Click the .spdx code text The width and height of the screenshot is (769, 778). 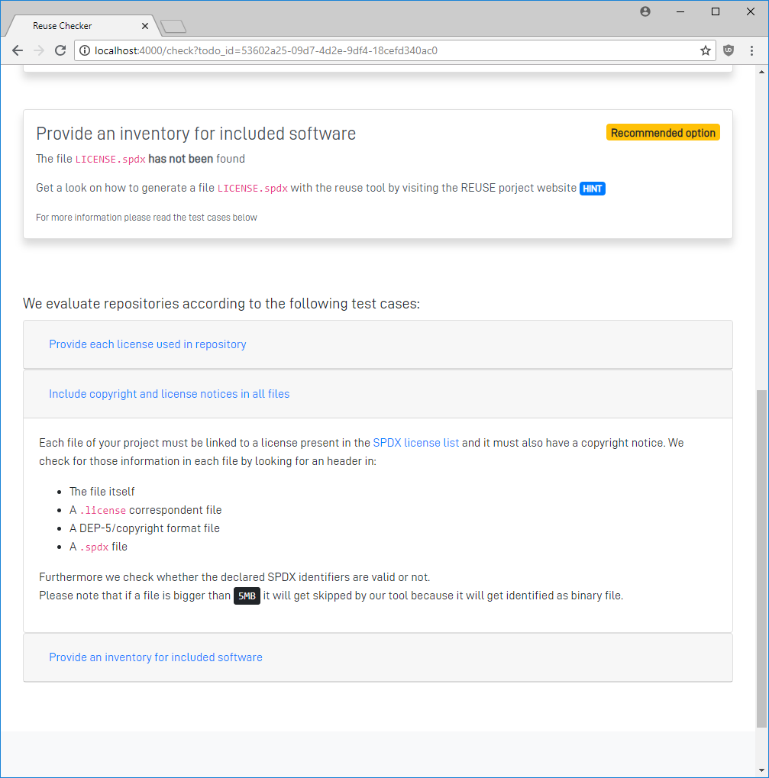click(94, 547)
